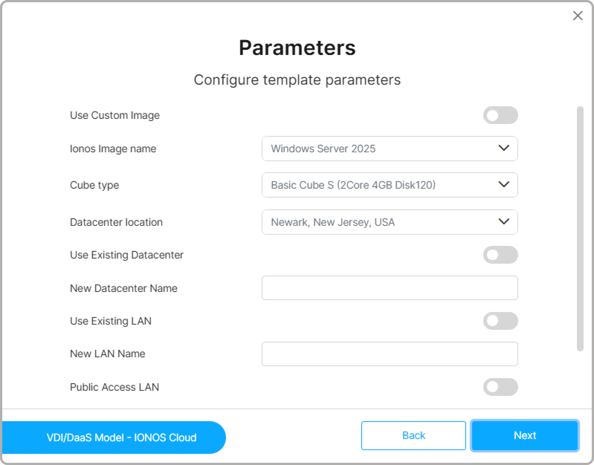This screenshot has height=465, width=594.
Task: Select the Parameters heading text
Action: (297, 48)
